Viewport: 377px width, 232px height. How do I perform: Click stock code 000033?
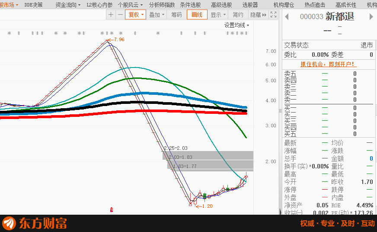[x=311, y=16]
